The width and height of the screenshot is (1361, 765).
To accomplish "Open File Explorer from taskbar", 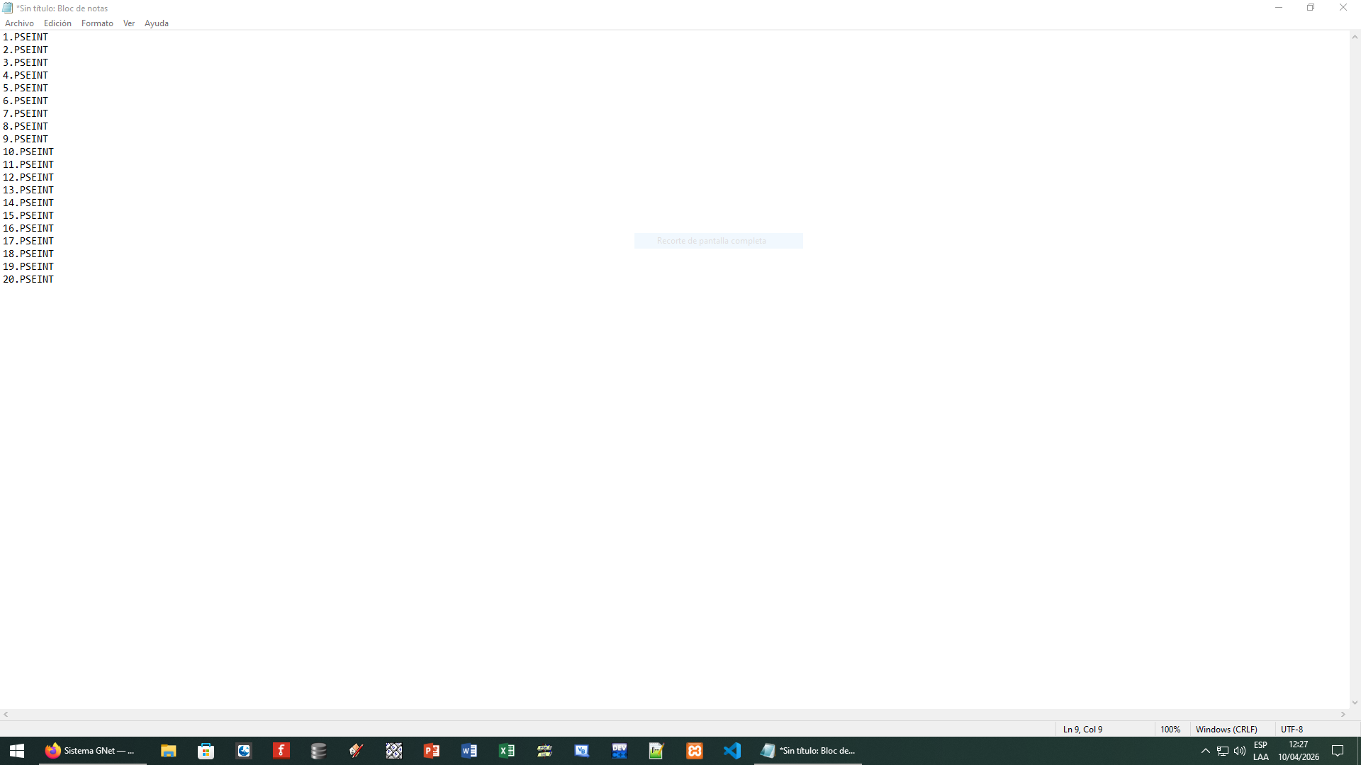I will [x=168, y=751].
